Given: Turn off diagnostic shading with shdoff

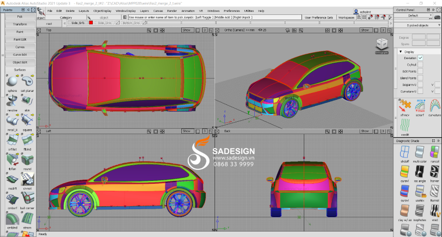Looking at the screenshot, I should coord(405,153).
